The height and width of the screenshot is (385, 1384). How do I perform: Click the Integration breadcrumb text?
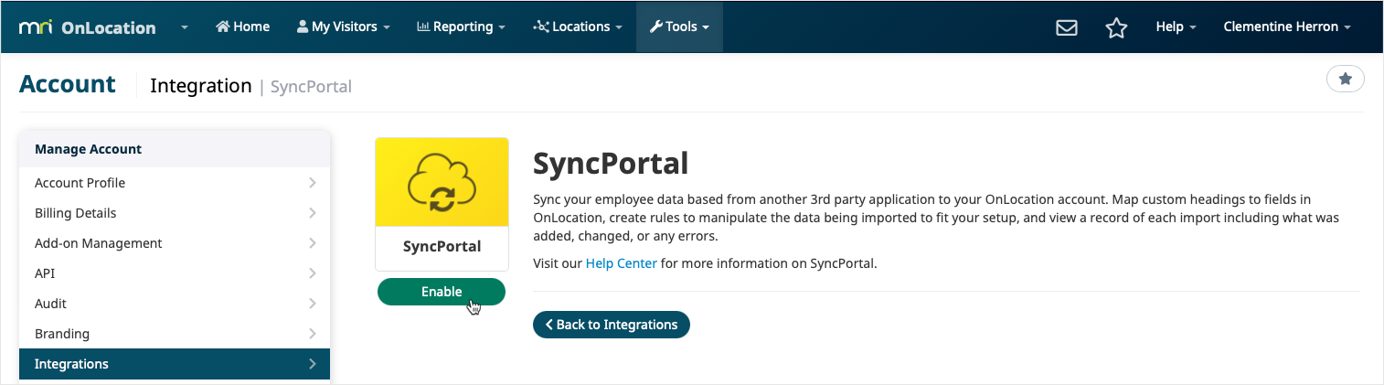click(201, 86)
